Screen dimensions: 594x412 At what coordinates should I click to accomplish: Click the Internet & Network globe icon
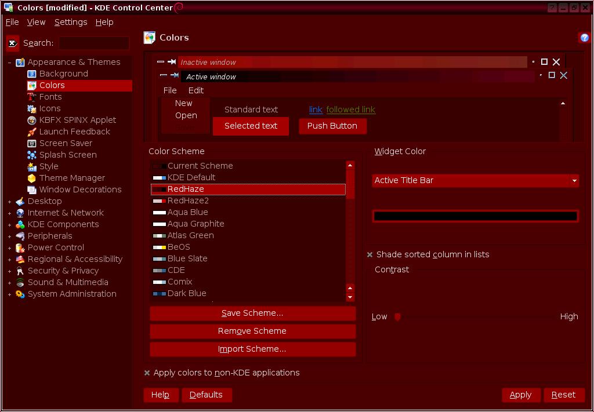(20, 213)
